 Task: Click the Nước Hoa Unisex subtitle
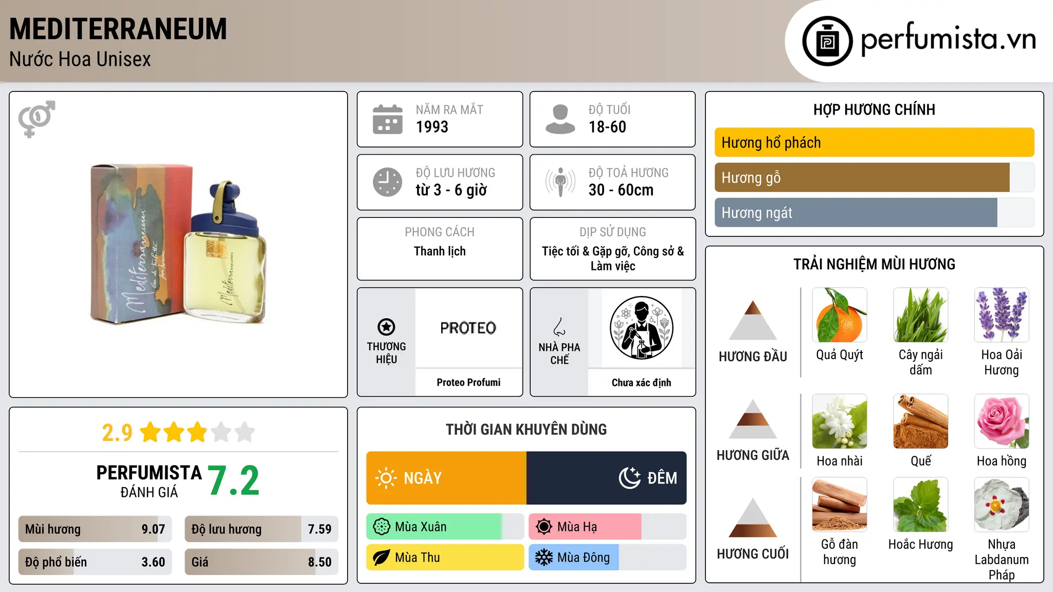[x=80, y=59]
